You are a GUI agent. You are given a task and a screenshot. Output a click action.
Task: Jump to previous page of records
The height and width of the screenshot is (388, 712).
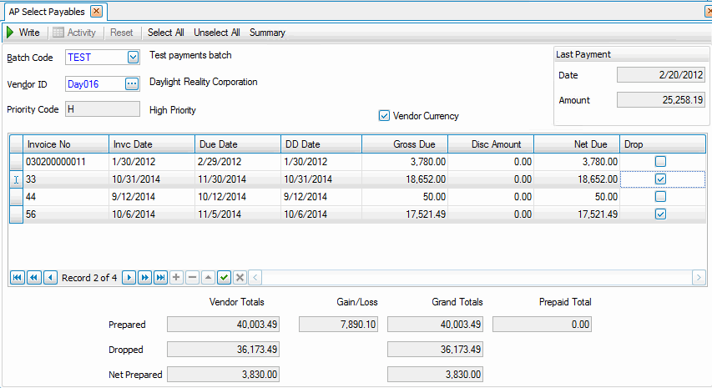[x=34, y=277]
